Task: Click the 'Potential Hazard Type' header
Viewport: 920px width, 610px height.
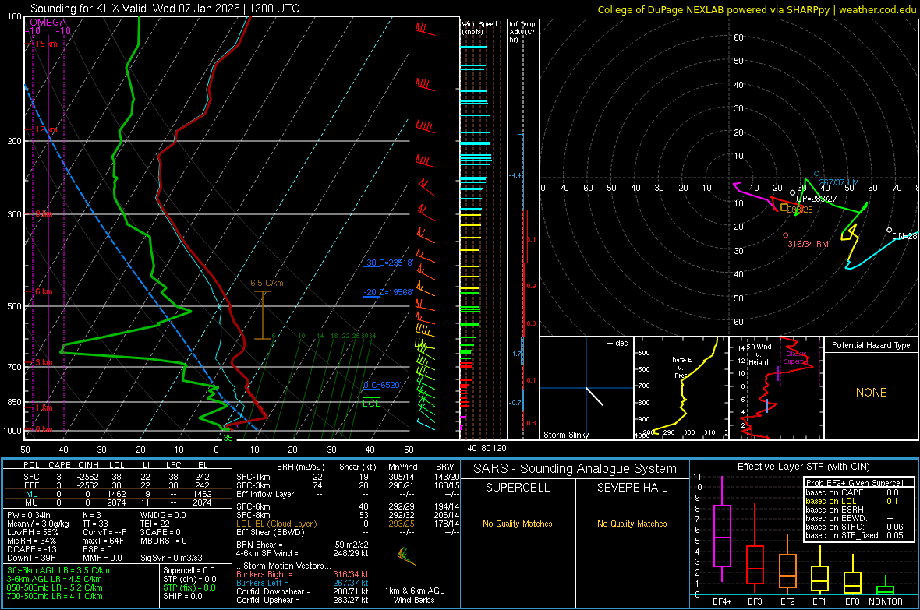Action: click(871, 345)
